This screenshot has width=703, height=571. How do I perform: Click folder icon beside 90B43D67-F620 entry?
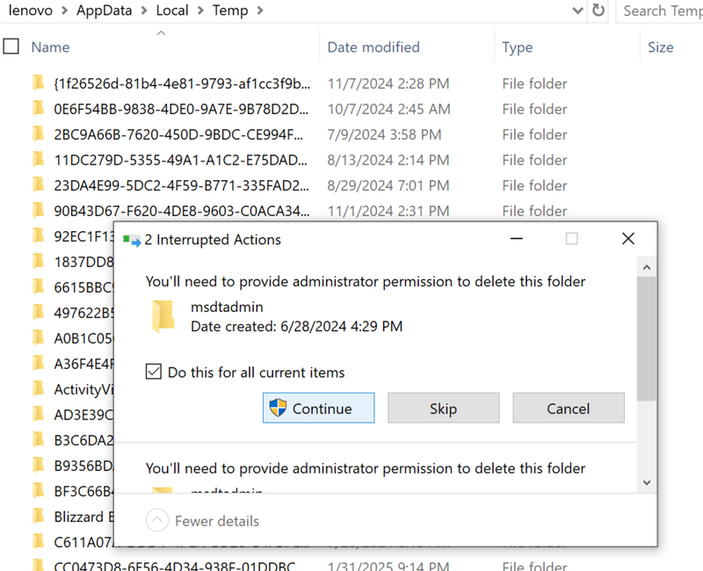point(39,210)
